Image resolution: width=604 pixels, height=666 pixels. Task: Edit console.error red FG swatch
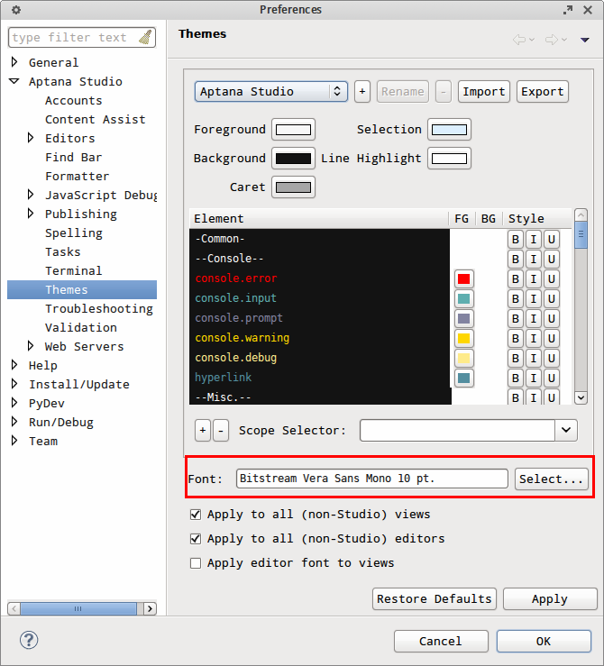[464, 279]
